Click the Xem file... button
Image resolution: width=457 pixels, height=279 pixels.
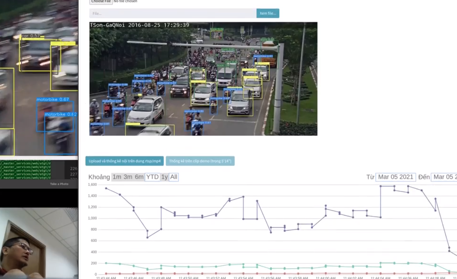coord(268,13)
